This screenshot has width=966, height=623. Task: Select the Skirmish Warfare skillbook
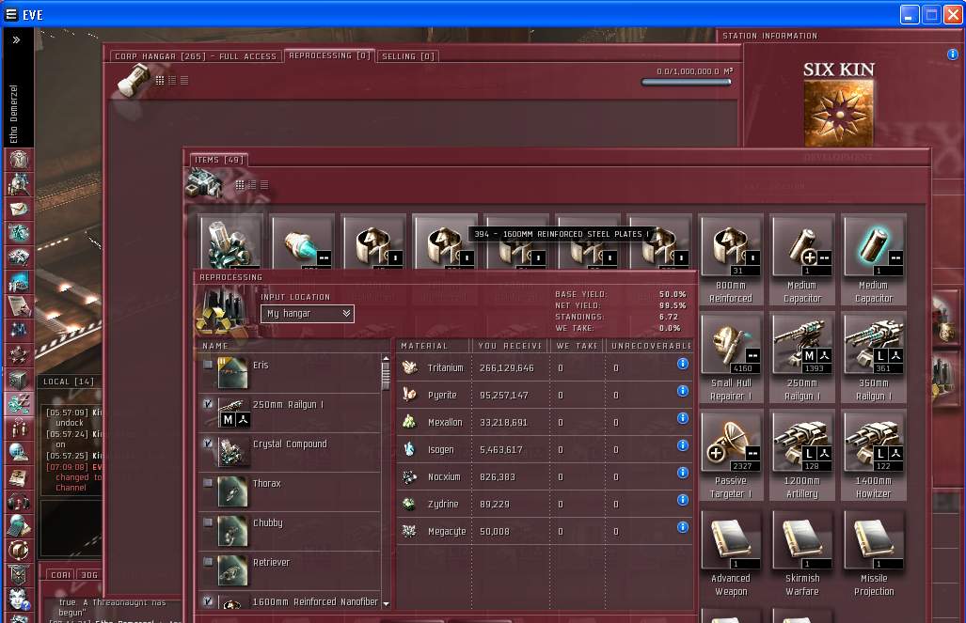coord(802,553)
